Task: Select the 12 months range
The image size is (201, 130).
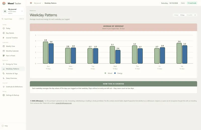Action: pyautogui.click(x=189, y=15)
